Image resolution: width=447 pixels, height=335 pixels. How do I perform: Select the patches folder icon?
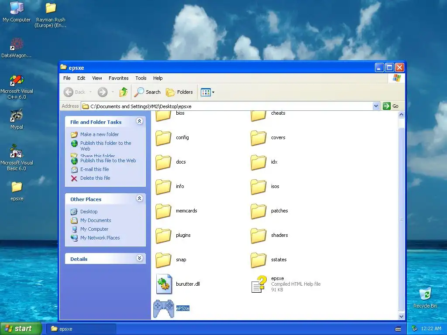coord(258,212)
